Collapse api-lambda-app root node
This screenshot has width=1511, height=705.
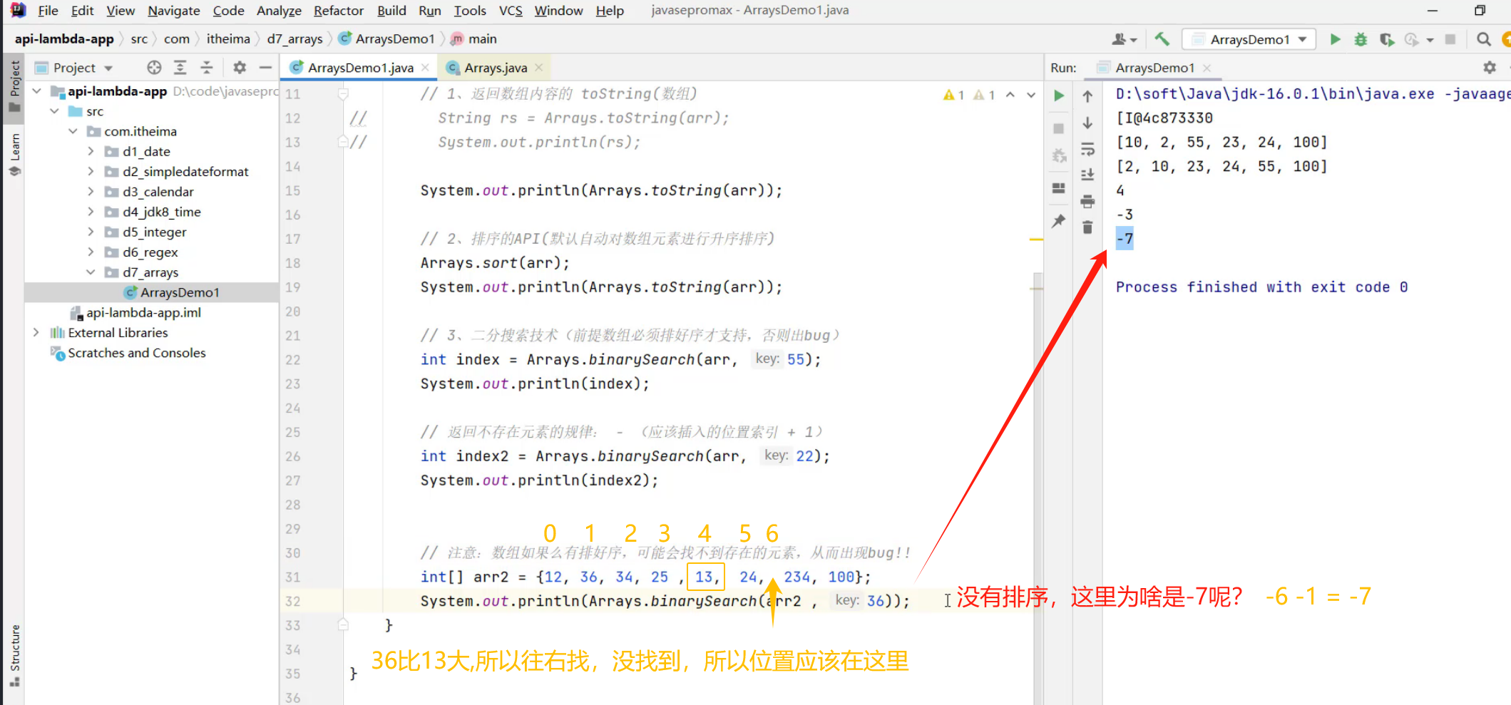(x=37, y=91)
